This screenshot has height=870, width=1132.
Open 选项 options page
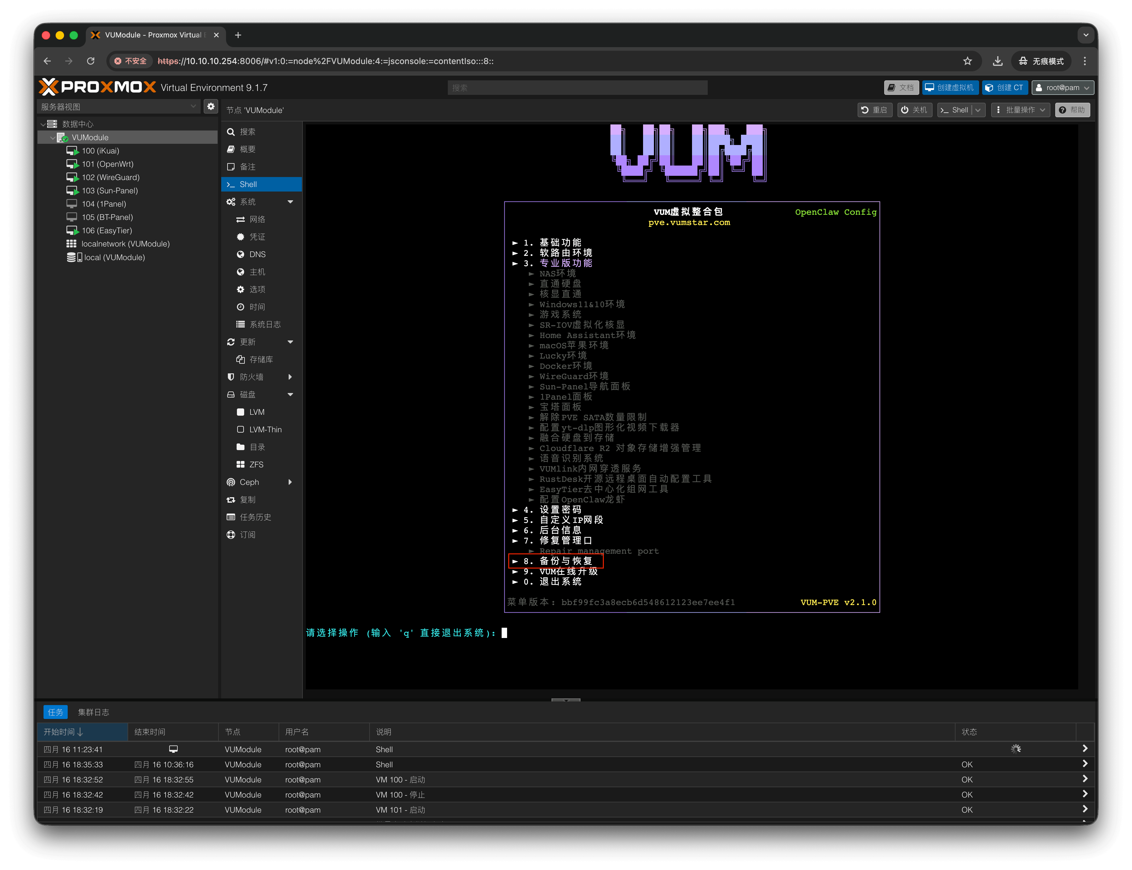click(261, 289)
